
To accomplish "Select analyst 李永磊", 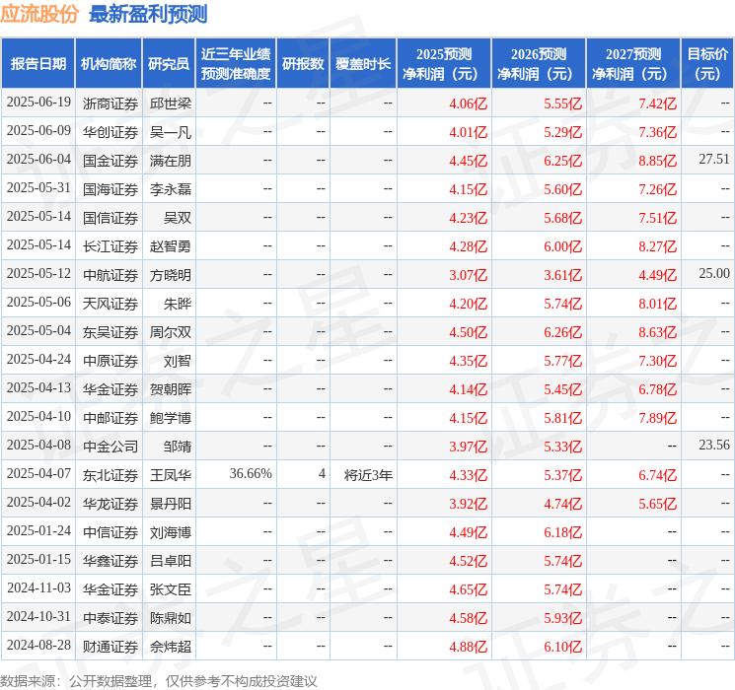I will click(x=171, y=189).
